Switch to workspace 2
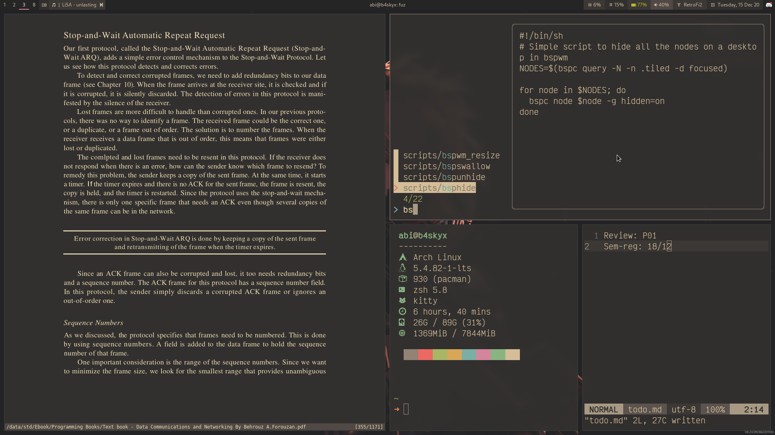Image resolution: width=775 pixels, height=435 pixels. tap(14, 5)
